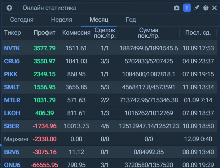The image size is (220, 168).
Task: Open the SMLT ticker
Action: (12, 87)
